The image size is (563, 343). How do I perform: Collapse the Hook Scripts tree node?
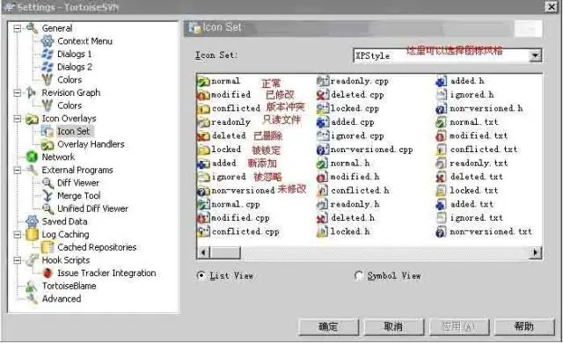(18, 260)
